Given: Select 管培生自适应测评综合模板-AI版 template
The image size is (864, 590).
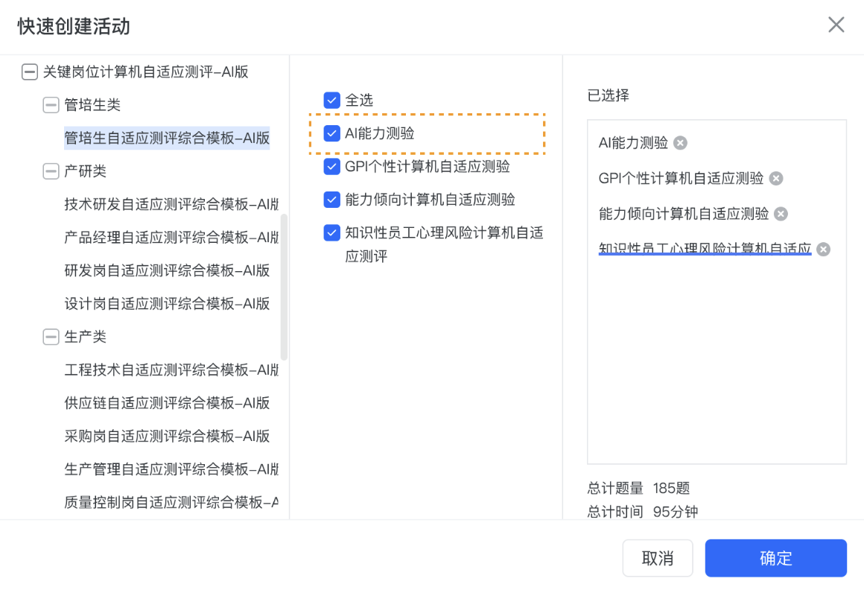Looking at the screenshot, I should coord(167,138).
